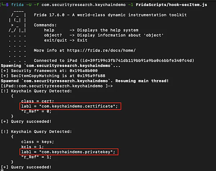Click the Connected to iPad device line
Image resolution: width=216 pixels, height=171 pixels.
click(114, 60)
